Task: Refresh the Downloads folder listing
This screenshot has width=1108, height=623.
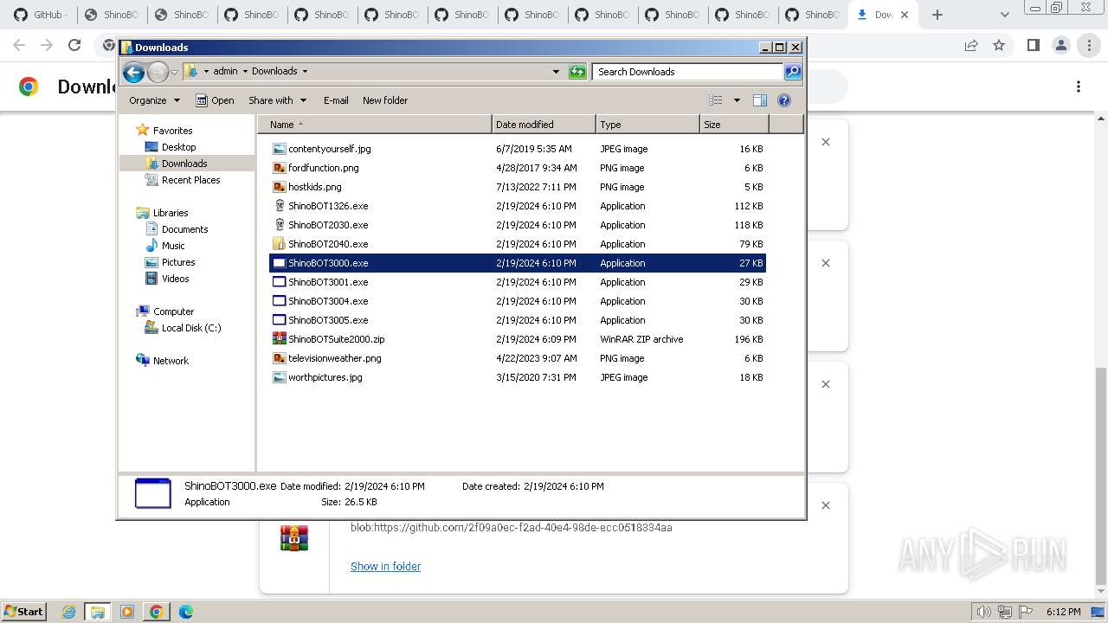Action: 577,72
